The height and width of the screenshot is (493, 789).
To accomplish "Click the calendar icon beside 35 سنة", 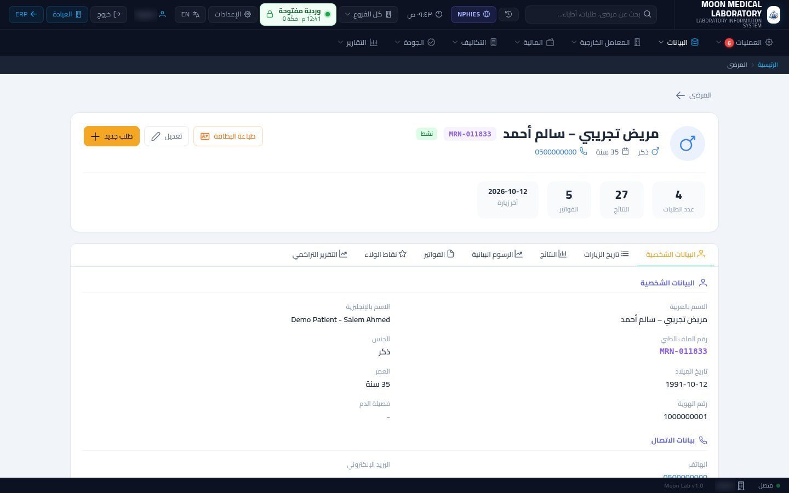I will 625,152.
